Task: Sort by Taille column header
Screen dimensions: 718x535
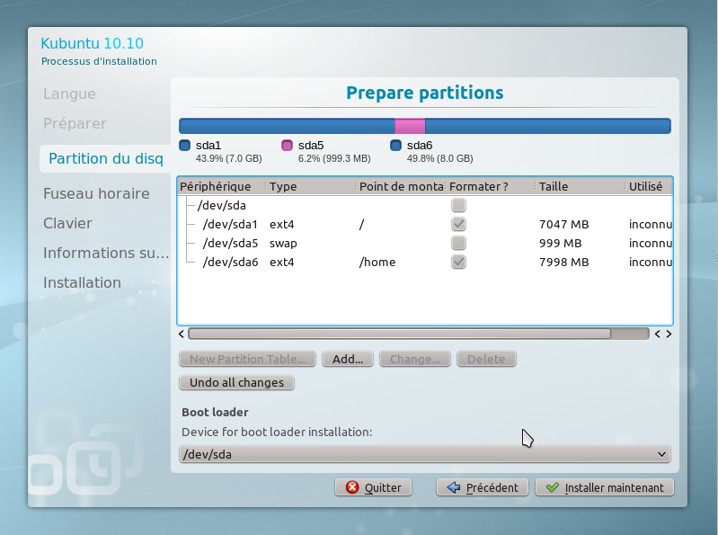Action: click(581, 186)
